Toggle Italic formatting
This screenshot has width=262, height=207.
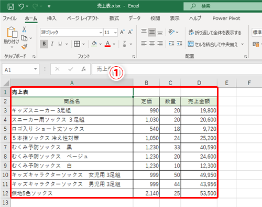[x=52, y=44]
